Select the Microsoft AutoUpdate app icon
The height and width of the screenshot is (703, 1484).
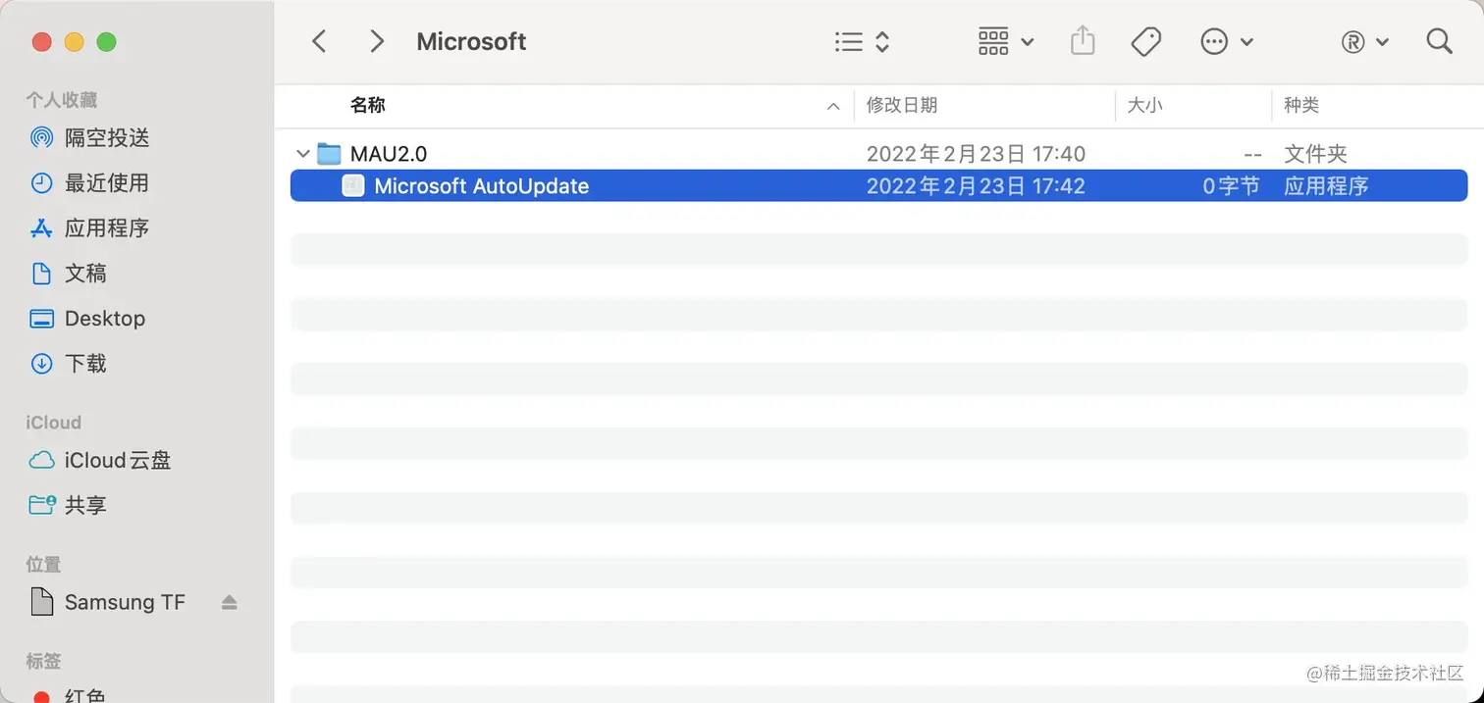[353, 185]
